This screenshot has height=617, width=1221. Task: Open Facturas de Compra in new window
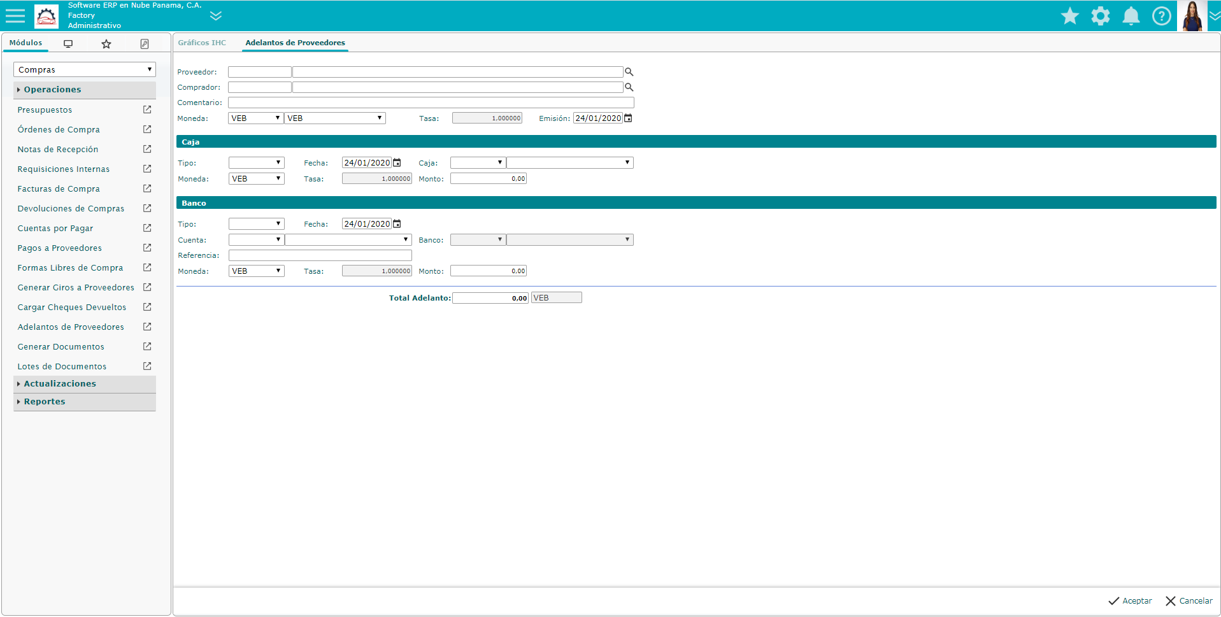point(147,188)
